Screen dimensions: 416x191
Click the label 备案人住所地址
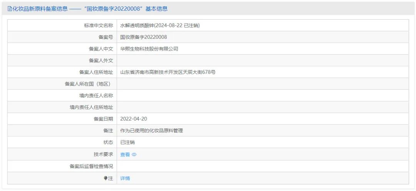point(96,72)
